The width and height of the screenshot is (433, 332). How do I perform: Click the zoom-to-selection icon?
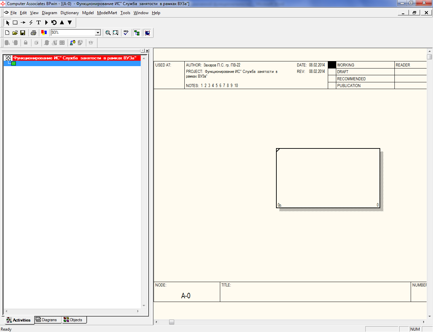pos(116,33)
